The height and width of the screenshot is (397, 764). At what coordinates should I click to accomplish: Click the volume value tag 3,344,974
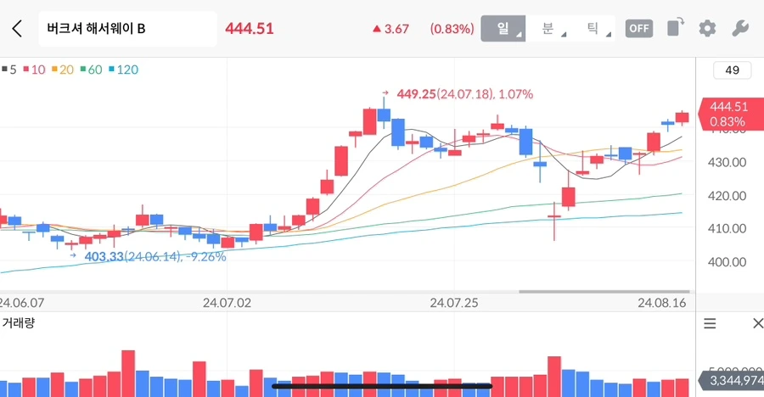coord(732,380)
